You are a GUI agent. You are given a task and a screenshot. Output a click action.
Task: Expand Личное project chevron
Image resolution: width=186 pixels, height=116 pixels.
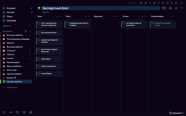click(x=30, y=58)
